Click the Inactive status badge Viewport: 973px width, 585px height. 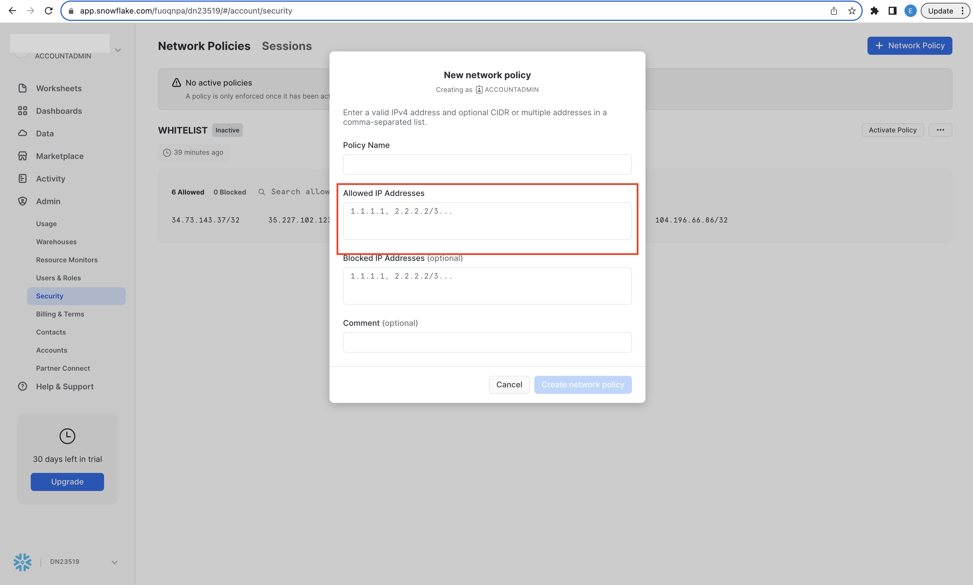click(227, 130)
